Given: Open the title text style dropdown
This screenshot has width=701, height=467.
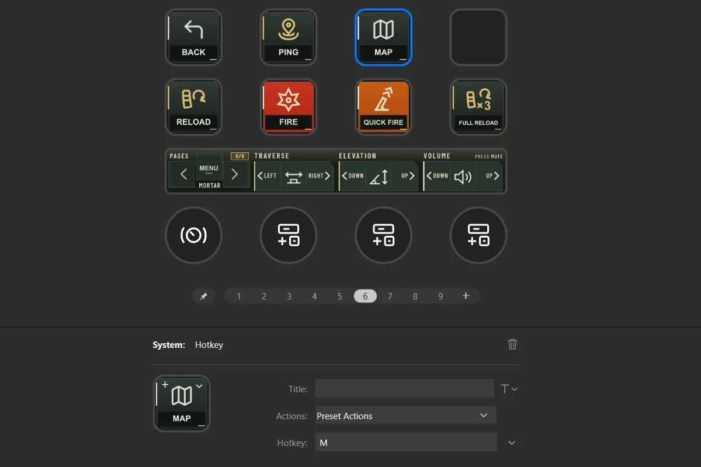Looking at the screenshot, I should (x=509, y=389).
